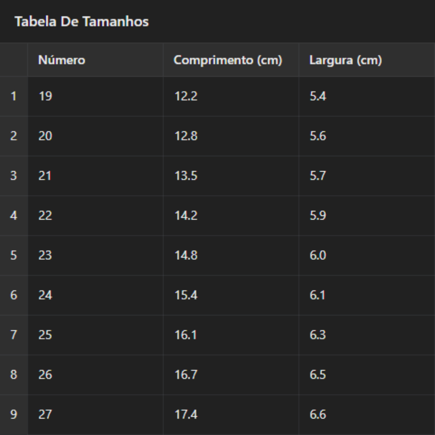This screenshot has width=435, height=435.
Task: Select the cell with Número 19
Action: tap(46, 96)
